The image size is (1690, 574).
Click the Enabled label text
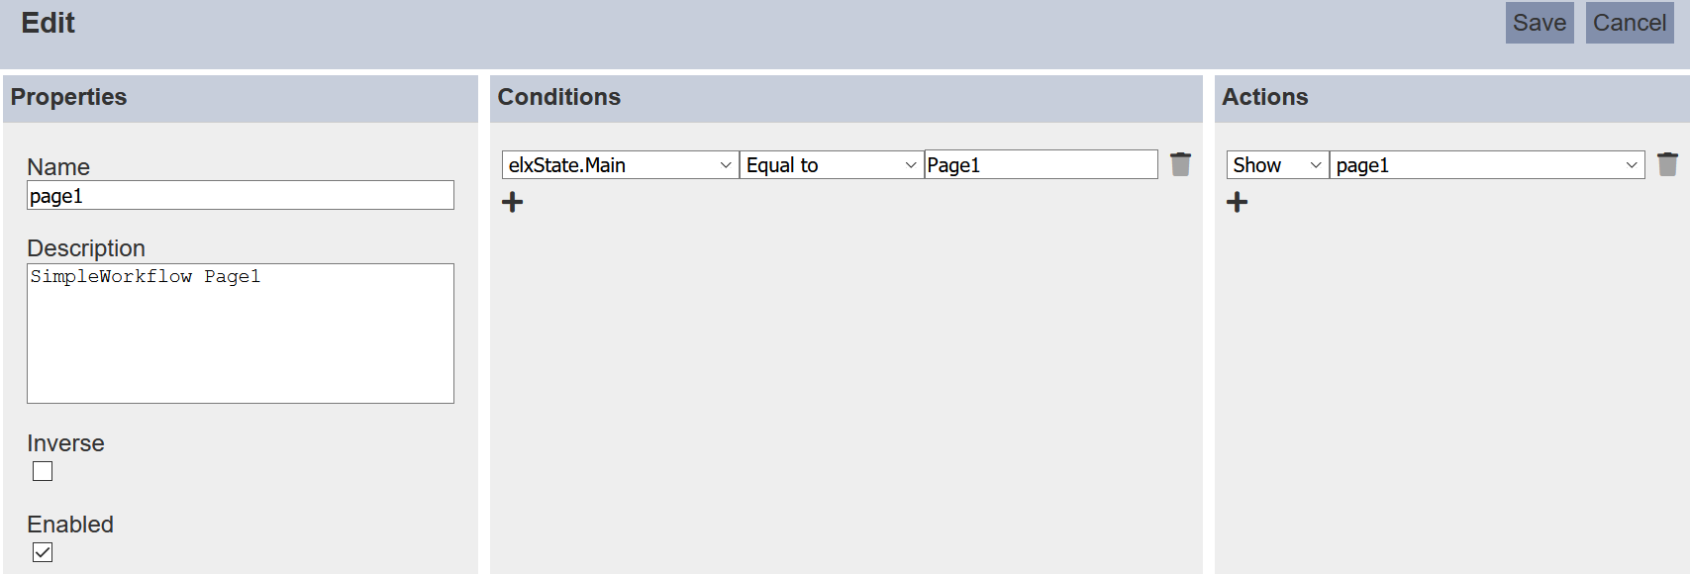pos(70,525)
